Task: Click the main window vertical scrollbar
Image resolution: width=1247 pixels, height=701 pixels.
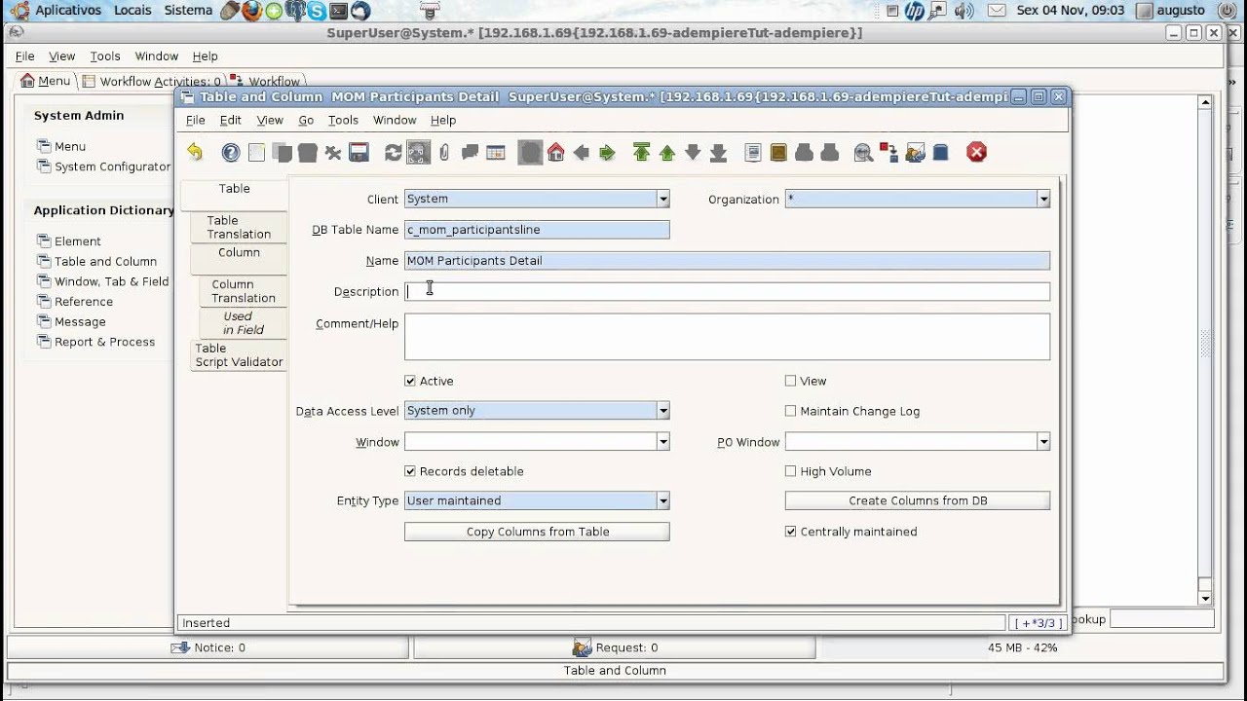Action: pos(1206,350)
